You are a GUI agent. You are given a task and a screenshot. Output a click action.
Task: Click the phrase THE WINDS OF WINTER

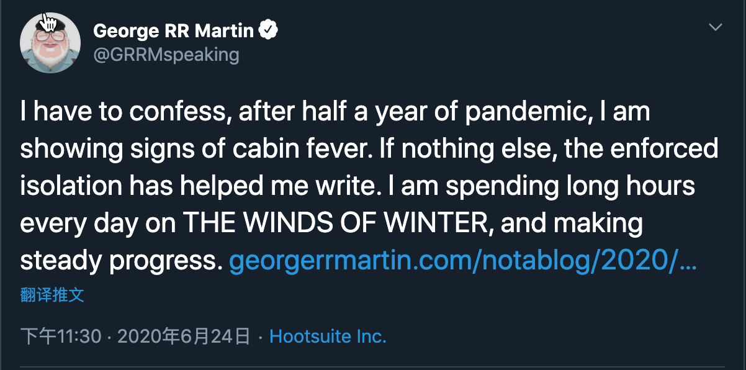pyautogui.click(x=337, y=224)
